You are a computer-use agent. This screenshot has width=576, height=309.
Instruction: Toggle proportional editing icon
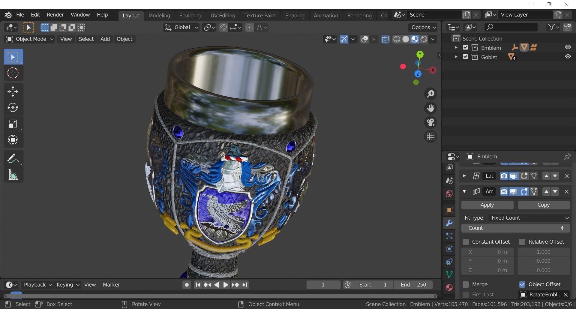[249, 28]
